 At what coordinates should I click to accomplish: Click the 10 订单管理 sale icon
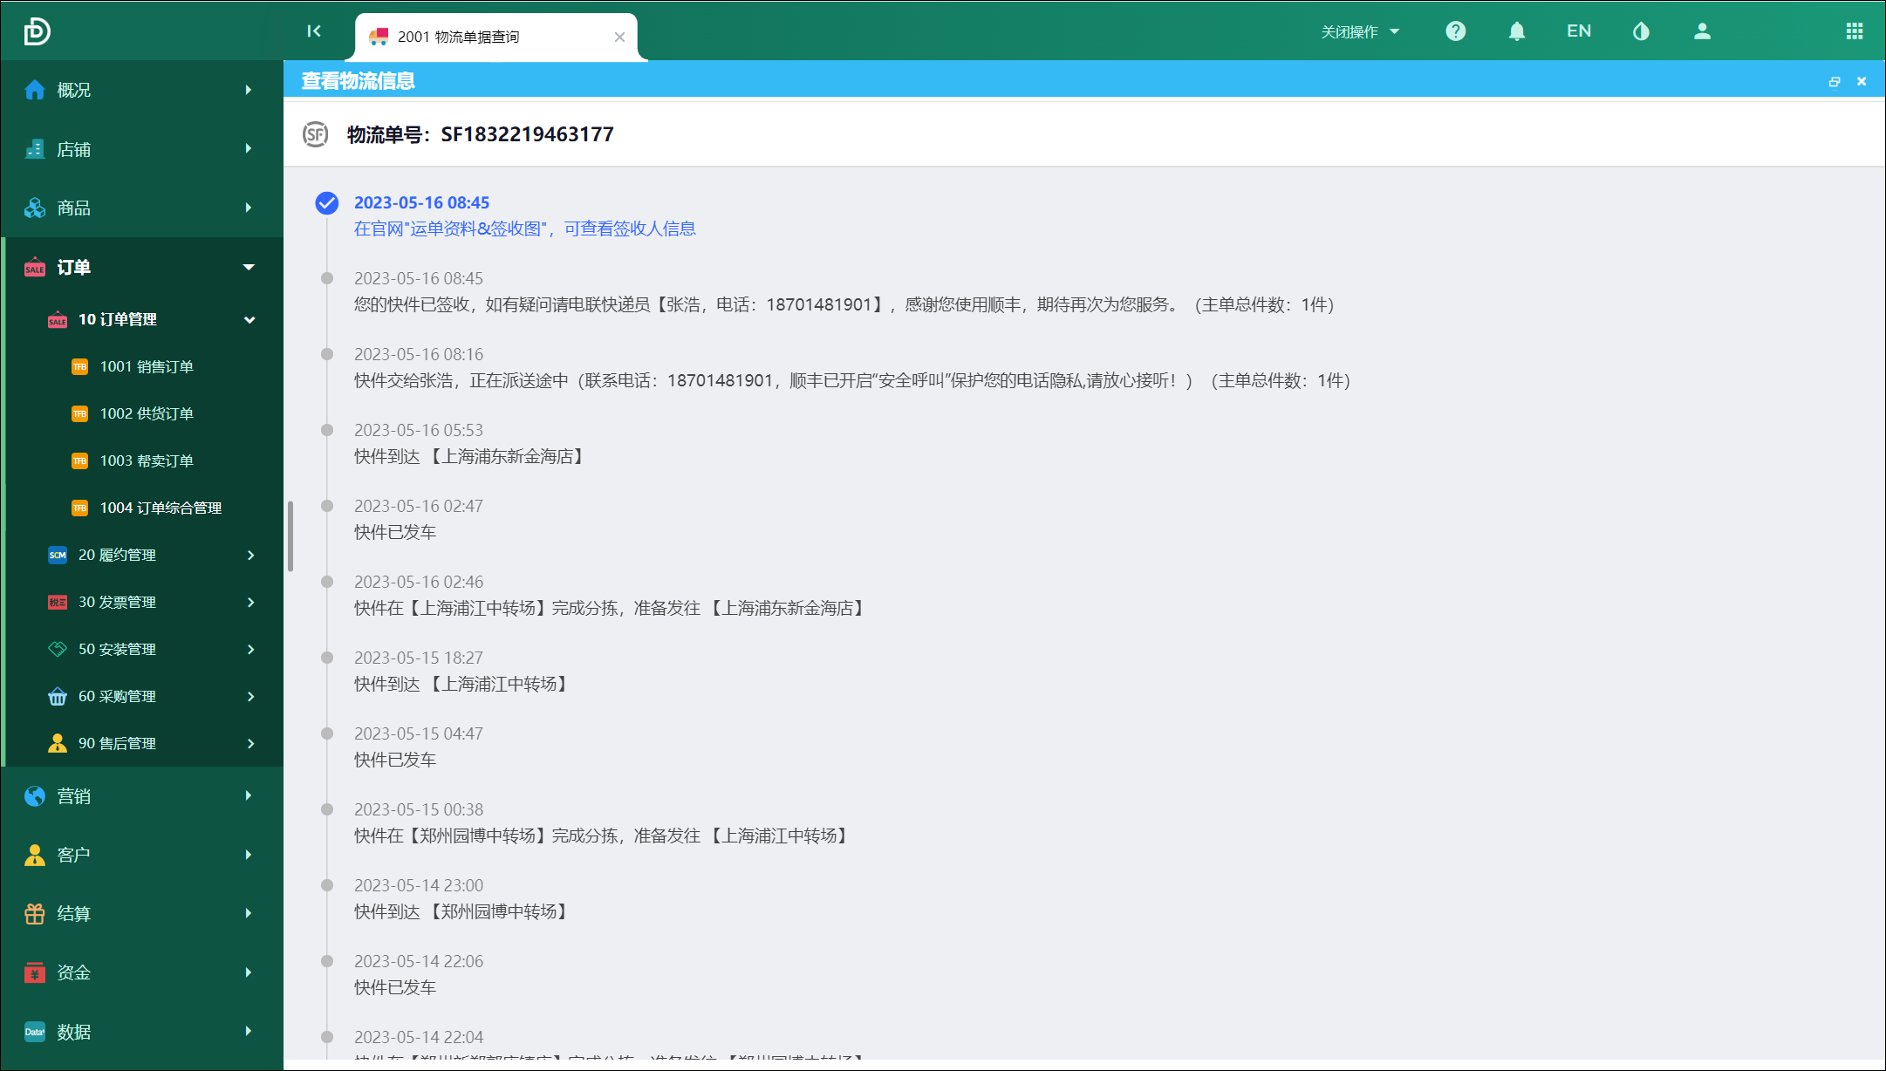[x=58, y=319]
